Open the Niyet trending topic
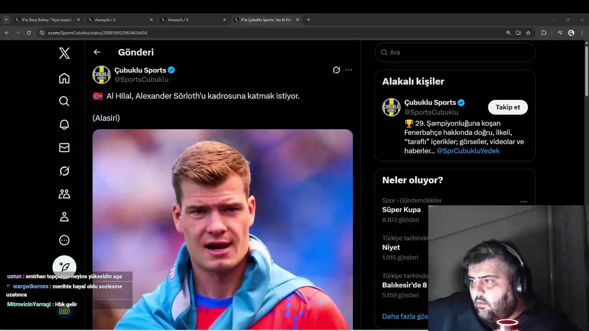589x331 pixels. point(391,247)
